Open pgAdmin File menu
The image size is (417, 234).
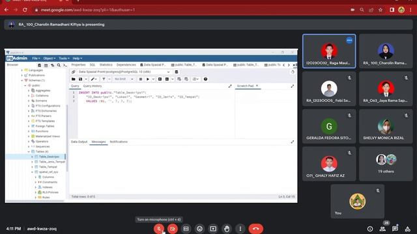(x=36, y=58)
